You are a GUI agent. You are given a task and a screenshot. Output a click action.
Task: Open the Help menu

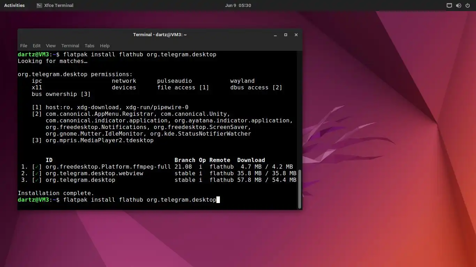(x=105, y=46)
